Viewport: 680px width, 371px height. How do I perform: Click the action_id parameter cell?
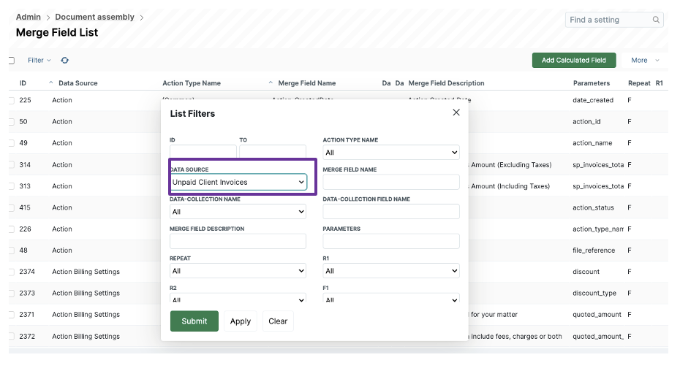(x=586, y=122)
